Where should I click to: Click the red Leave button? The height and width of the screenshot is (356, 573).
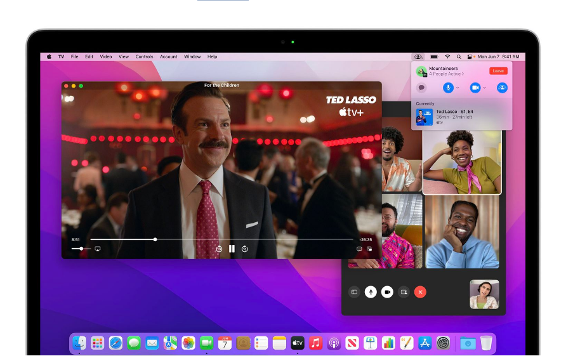tap(498, 71)
